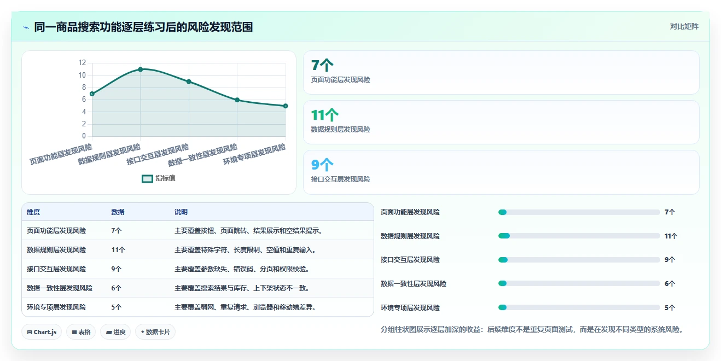Click the chart data point for 接口交互层发现风险
This screenshot has width=721, height=361.
click(x=189, y=81)
